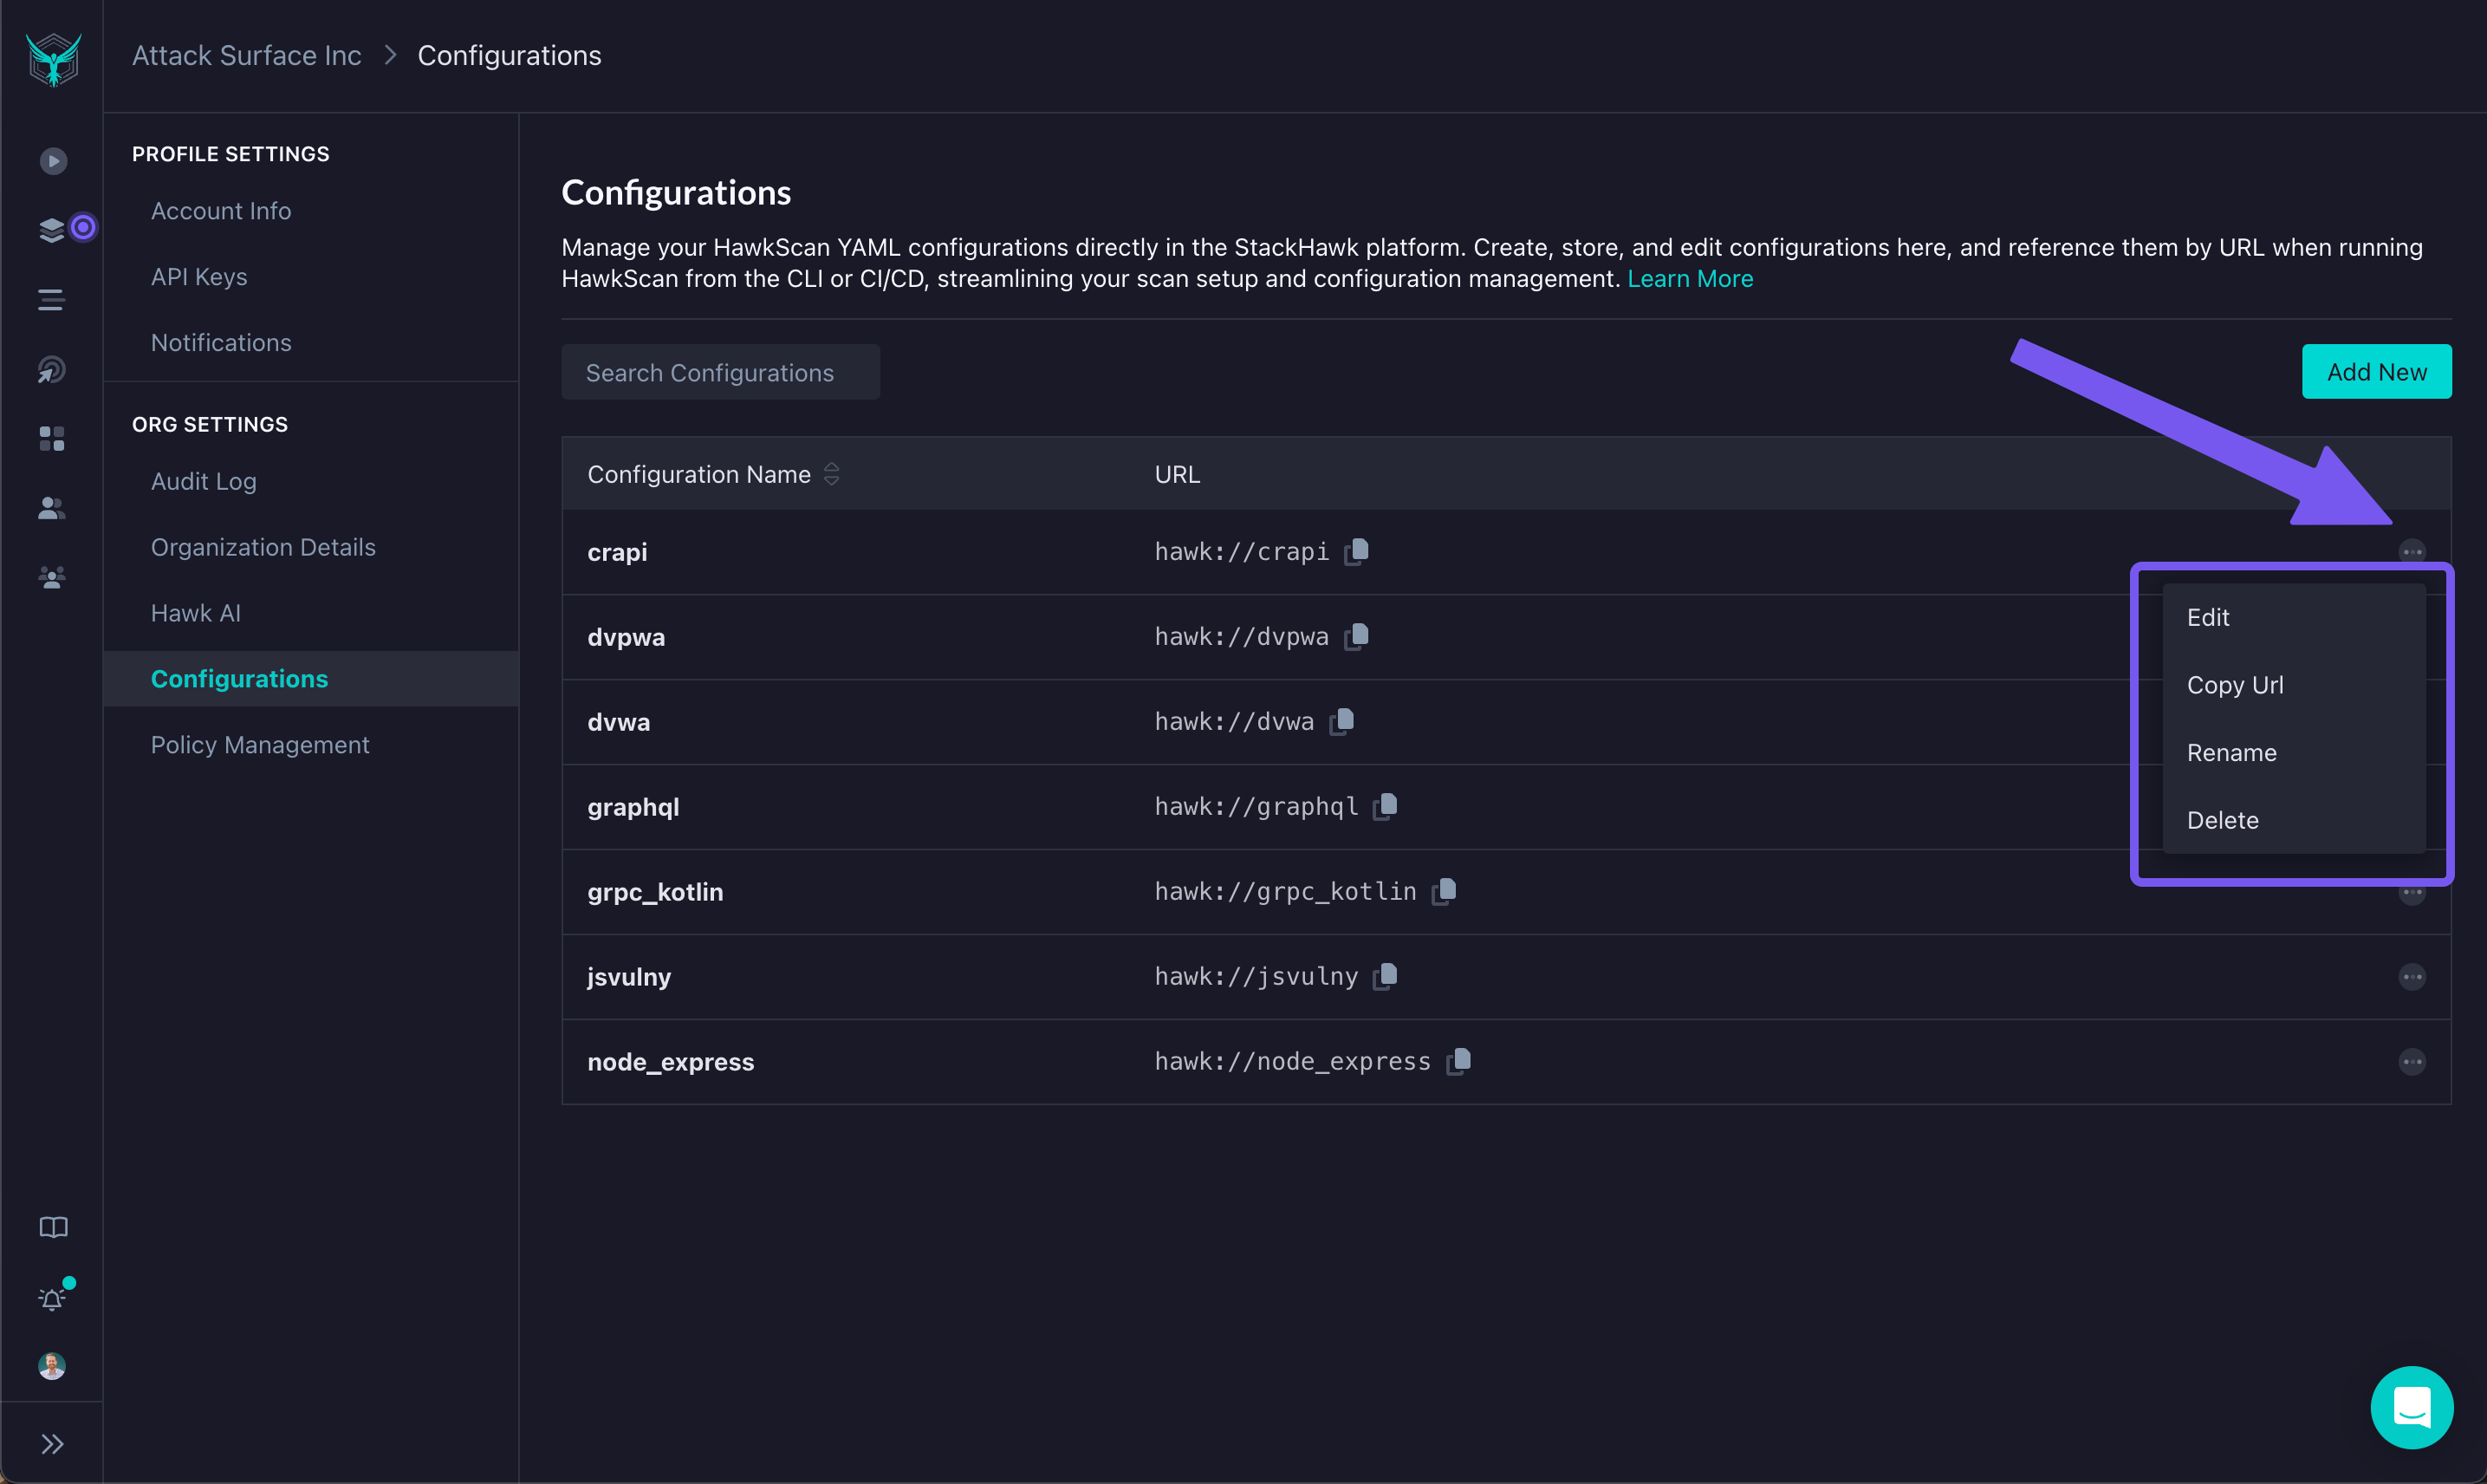The height and width of the screenshot is (1484, 2487).
Task: Select the Scans play icon in the sidebar
Action: pyautogui.click(x=52, y=160)
